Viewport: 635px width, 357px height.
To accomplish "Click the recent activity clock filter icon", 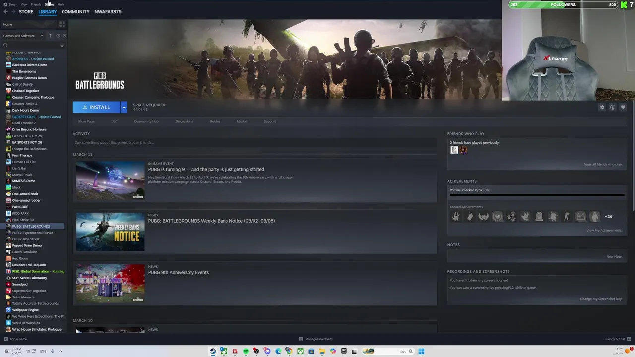I will tap(58, 36).
